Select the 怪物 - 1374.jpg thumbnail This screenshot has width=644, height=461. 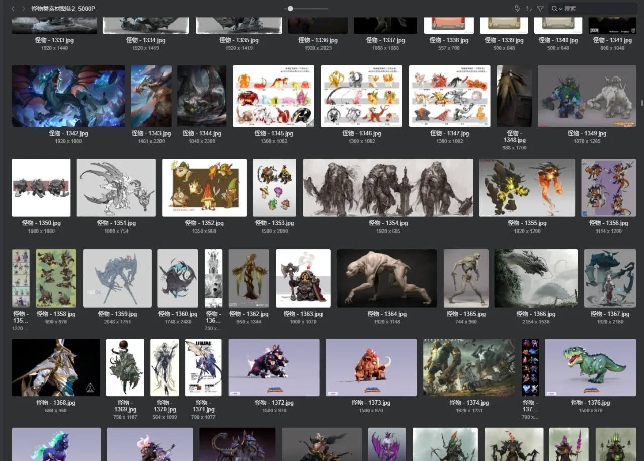(469, 367)
